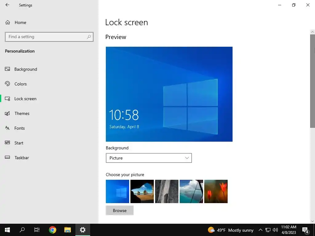Choose the aerial lagoon picture thumbnail
This screenshot has width=315, height=236.
tap(191, 191)
